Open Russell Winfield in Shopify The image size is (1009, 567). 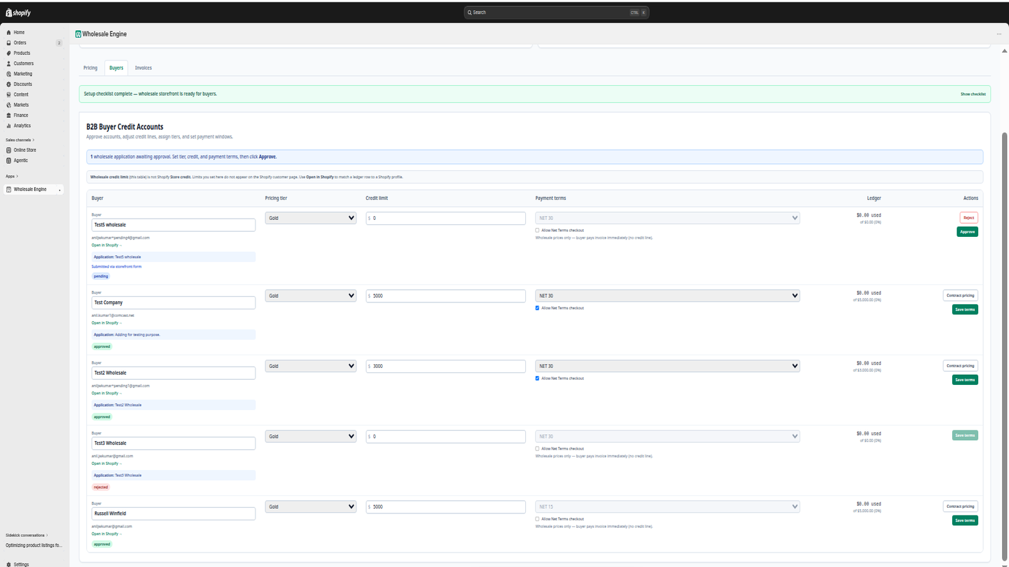(x=107, y=534)
